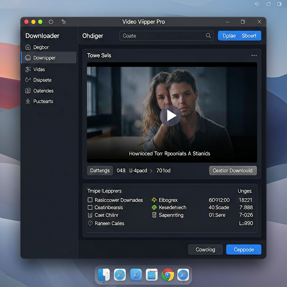
Task: Open Finder from the dock
Action: click(x=104, y=275)
